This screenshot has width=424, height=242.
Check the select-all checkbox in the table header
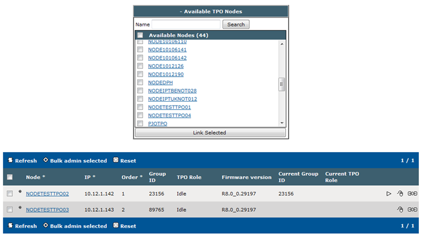coord(10,177)
